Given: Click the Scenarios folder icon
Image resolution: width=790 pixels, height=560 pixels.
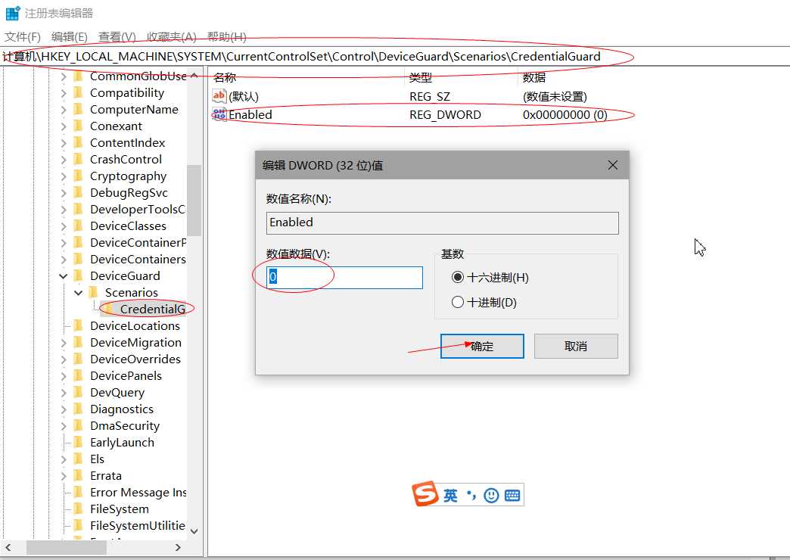Looking at the screenshot, I should tap(93, 292).
